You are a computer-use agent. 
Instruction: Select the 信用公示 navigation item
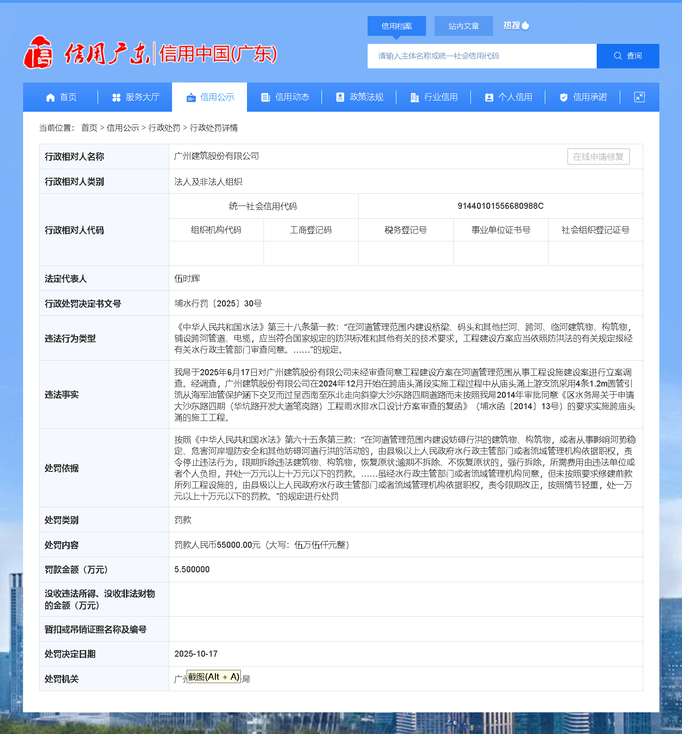[x=210, y=97]
